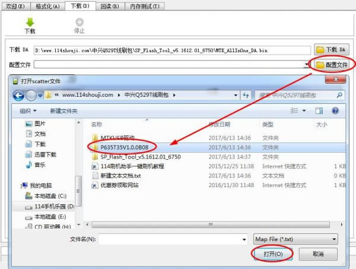Click the search magnifier icon

tap(339, 95)
